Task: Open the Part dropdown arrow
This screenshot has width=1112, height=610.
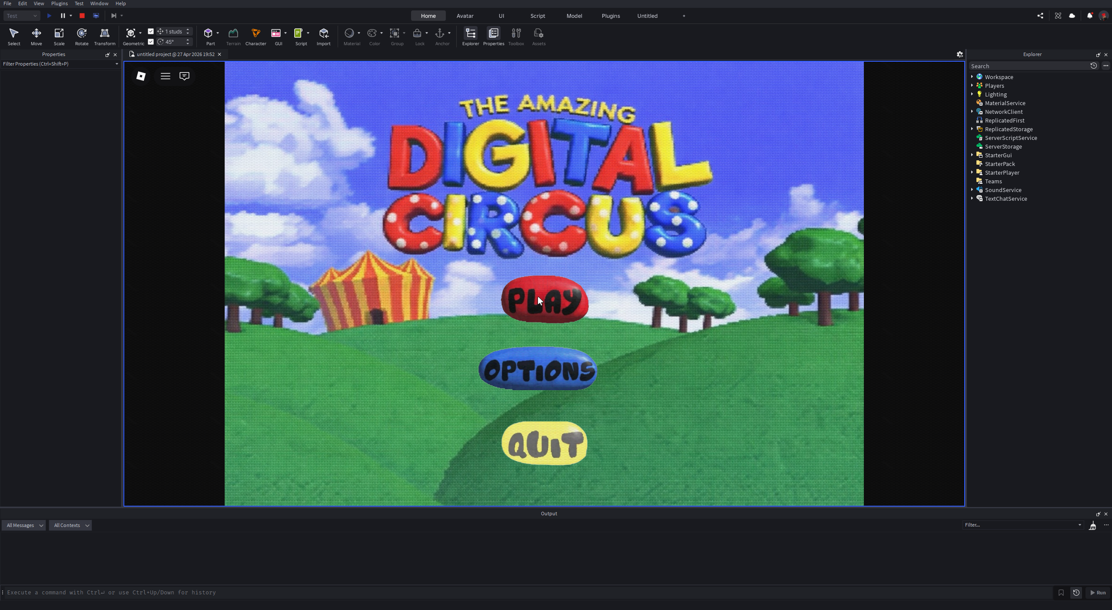Action: click(x=218, y=33)
